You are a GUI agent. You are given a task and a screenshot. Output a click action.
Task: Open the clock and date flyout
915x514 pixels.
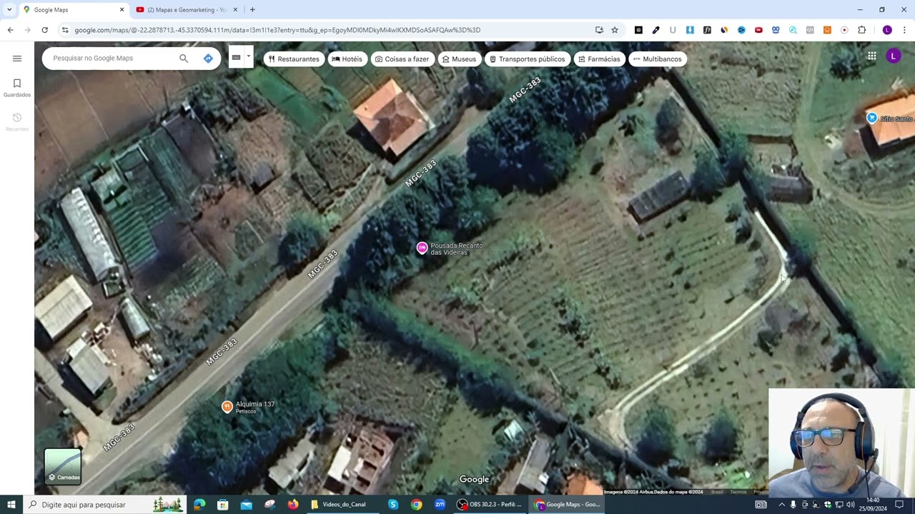pos(873,504)
